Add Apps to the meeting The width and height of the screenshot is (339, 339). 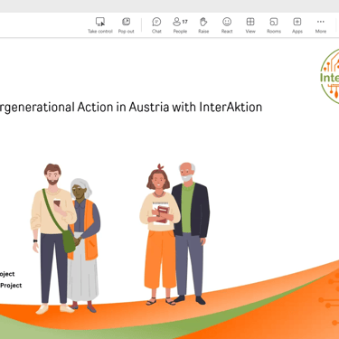pos(297,25)
